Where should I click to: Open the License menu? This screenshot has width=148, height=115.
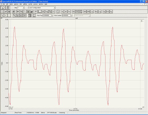pos(35,4)
